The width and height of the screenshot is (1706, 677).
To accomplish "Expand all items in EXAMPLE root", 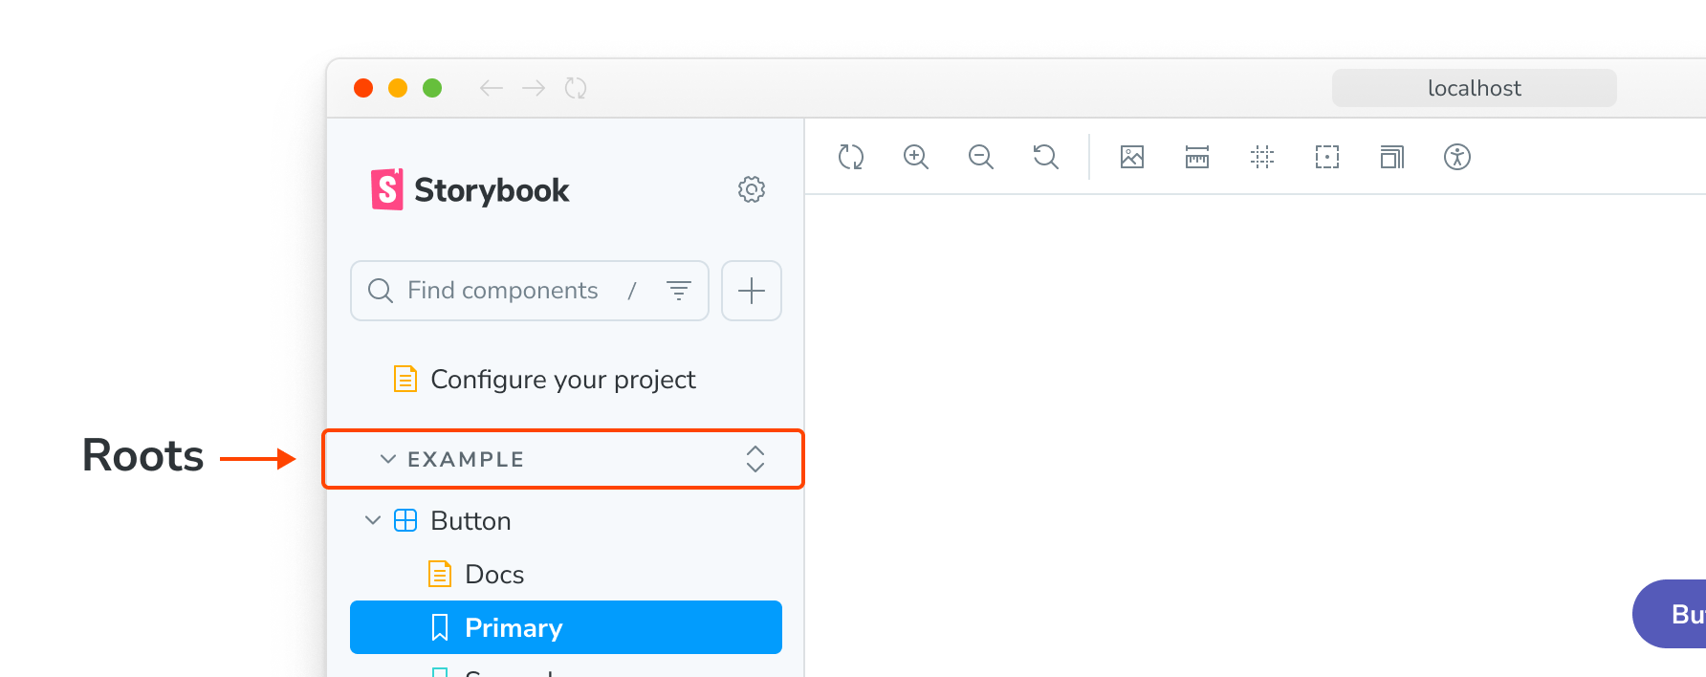I will coord(755,459).
